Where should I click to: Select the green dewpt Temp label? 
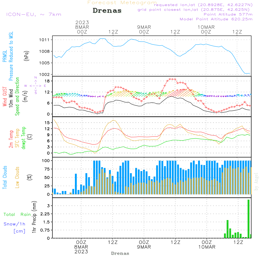pos(24,138)
